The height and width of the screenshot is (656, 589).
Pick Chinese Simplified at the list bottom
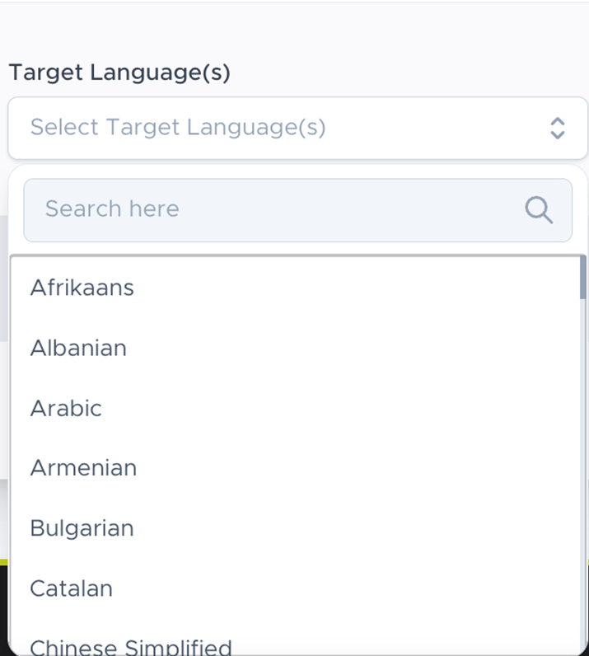pos(130,647)
